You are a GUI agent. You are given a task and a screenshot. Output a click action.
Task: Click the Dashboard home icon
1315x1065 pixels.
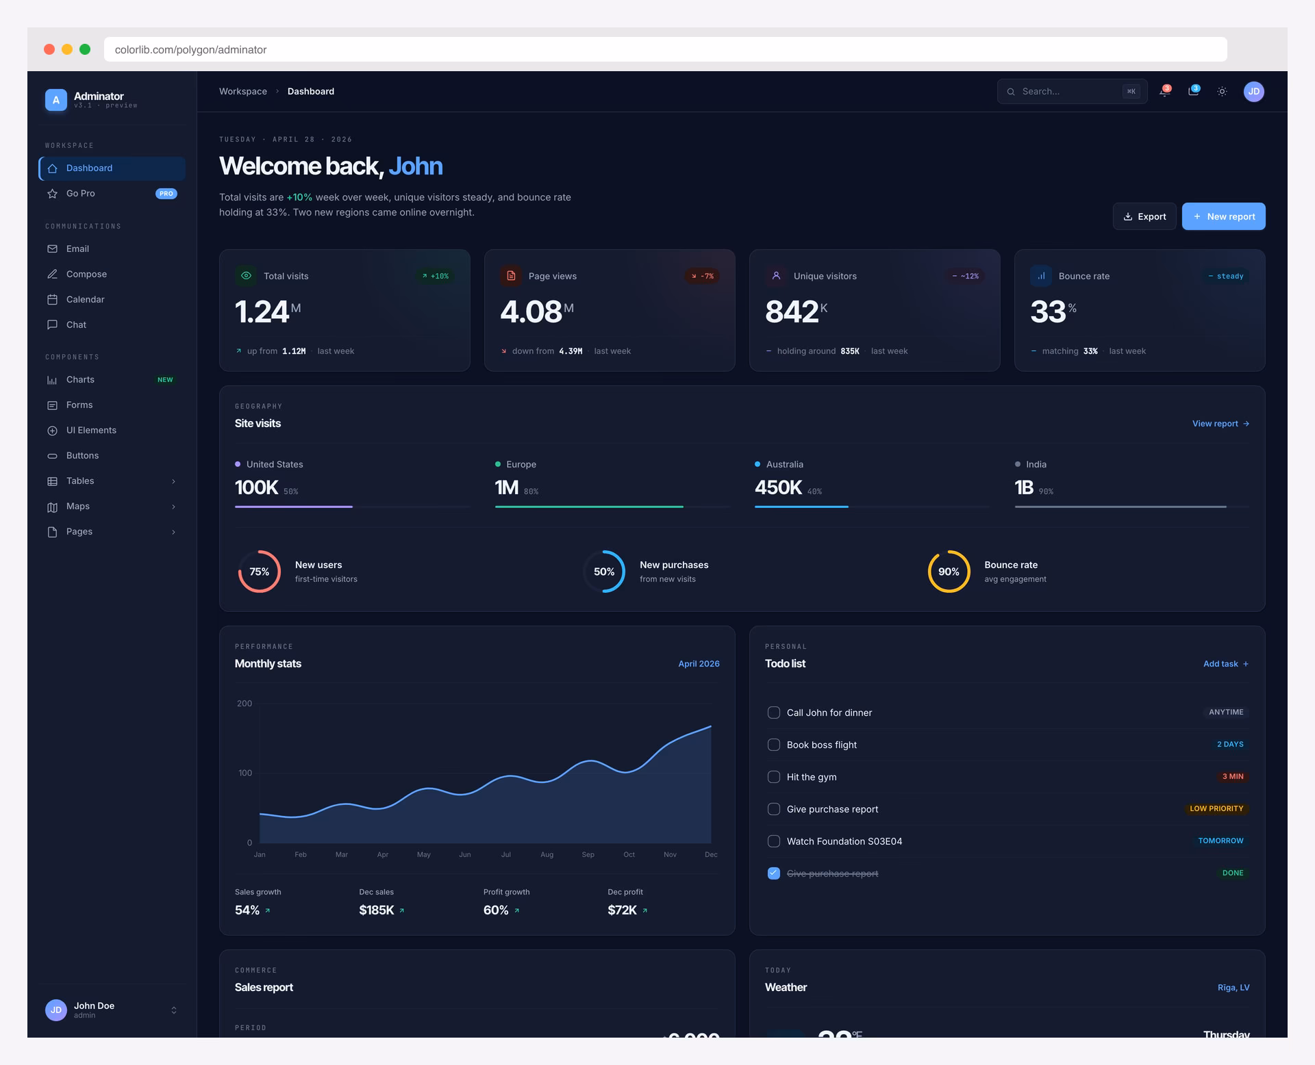[x=52, y=168]
